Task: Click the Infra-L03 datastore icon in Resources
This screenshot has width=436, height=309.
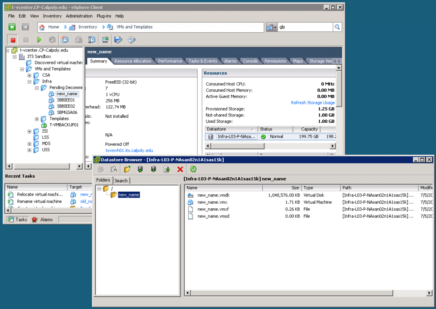Action: tap(211, 136)
